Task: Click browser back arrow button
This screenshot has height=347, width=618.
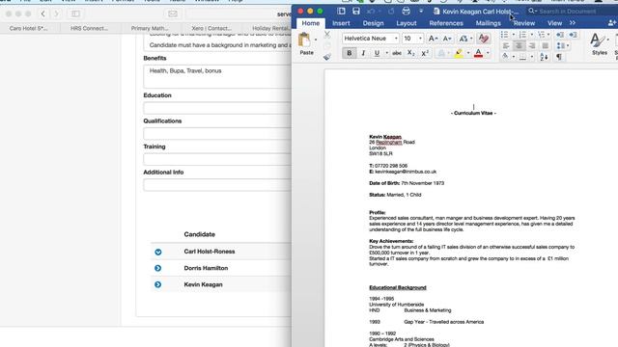Action: pos(42,14)
